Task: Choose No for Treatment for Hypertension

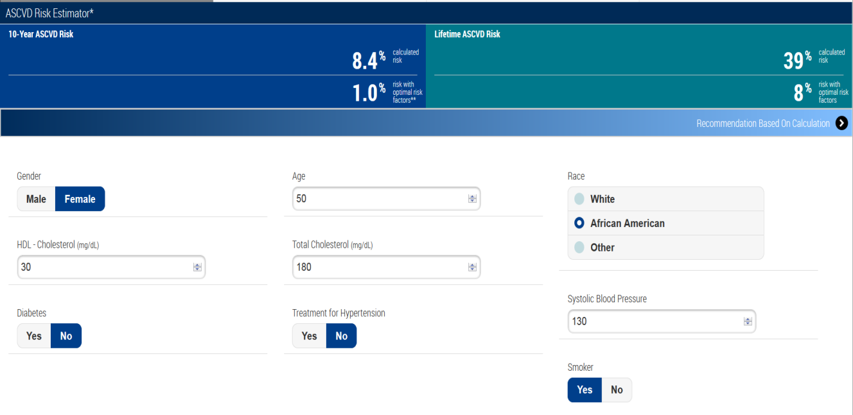Action: tap(341, 336)
